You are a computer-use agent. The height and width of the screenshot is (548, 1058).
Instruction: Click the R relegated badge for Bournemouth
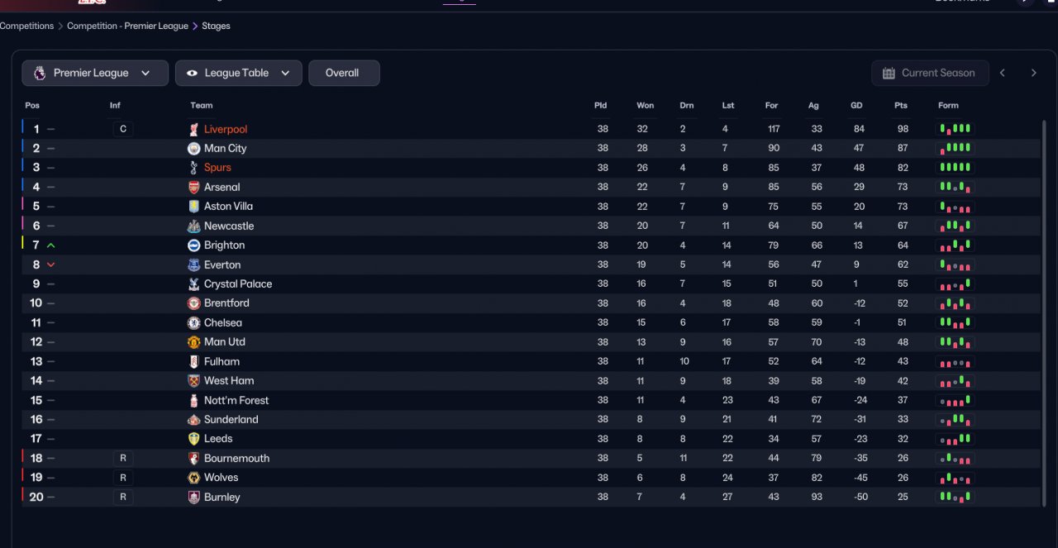(x=123, y=458)
